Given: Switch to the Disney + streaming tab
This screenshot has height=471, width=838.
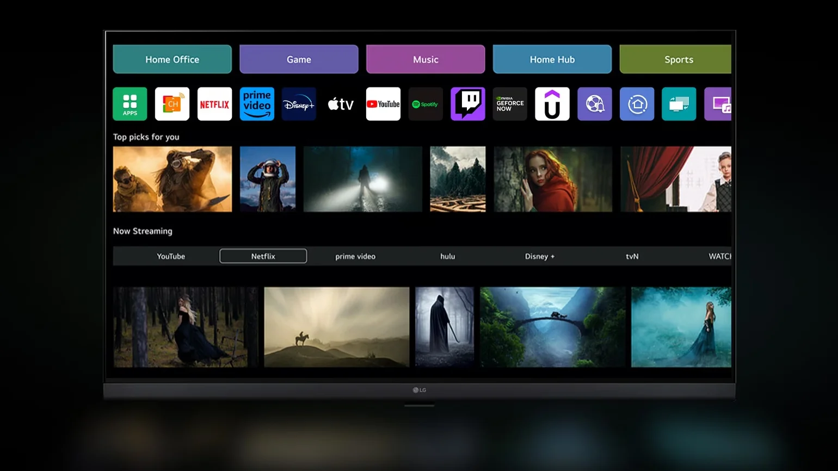Looking at the screenshot, I should coord(539,256).
